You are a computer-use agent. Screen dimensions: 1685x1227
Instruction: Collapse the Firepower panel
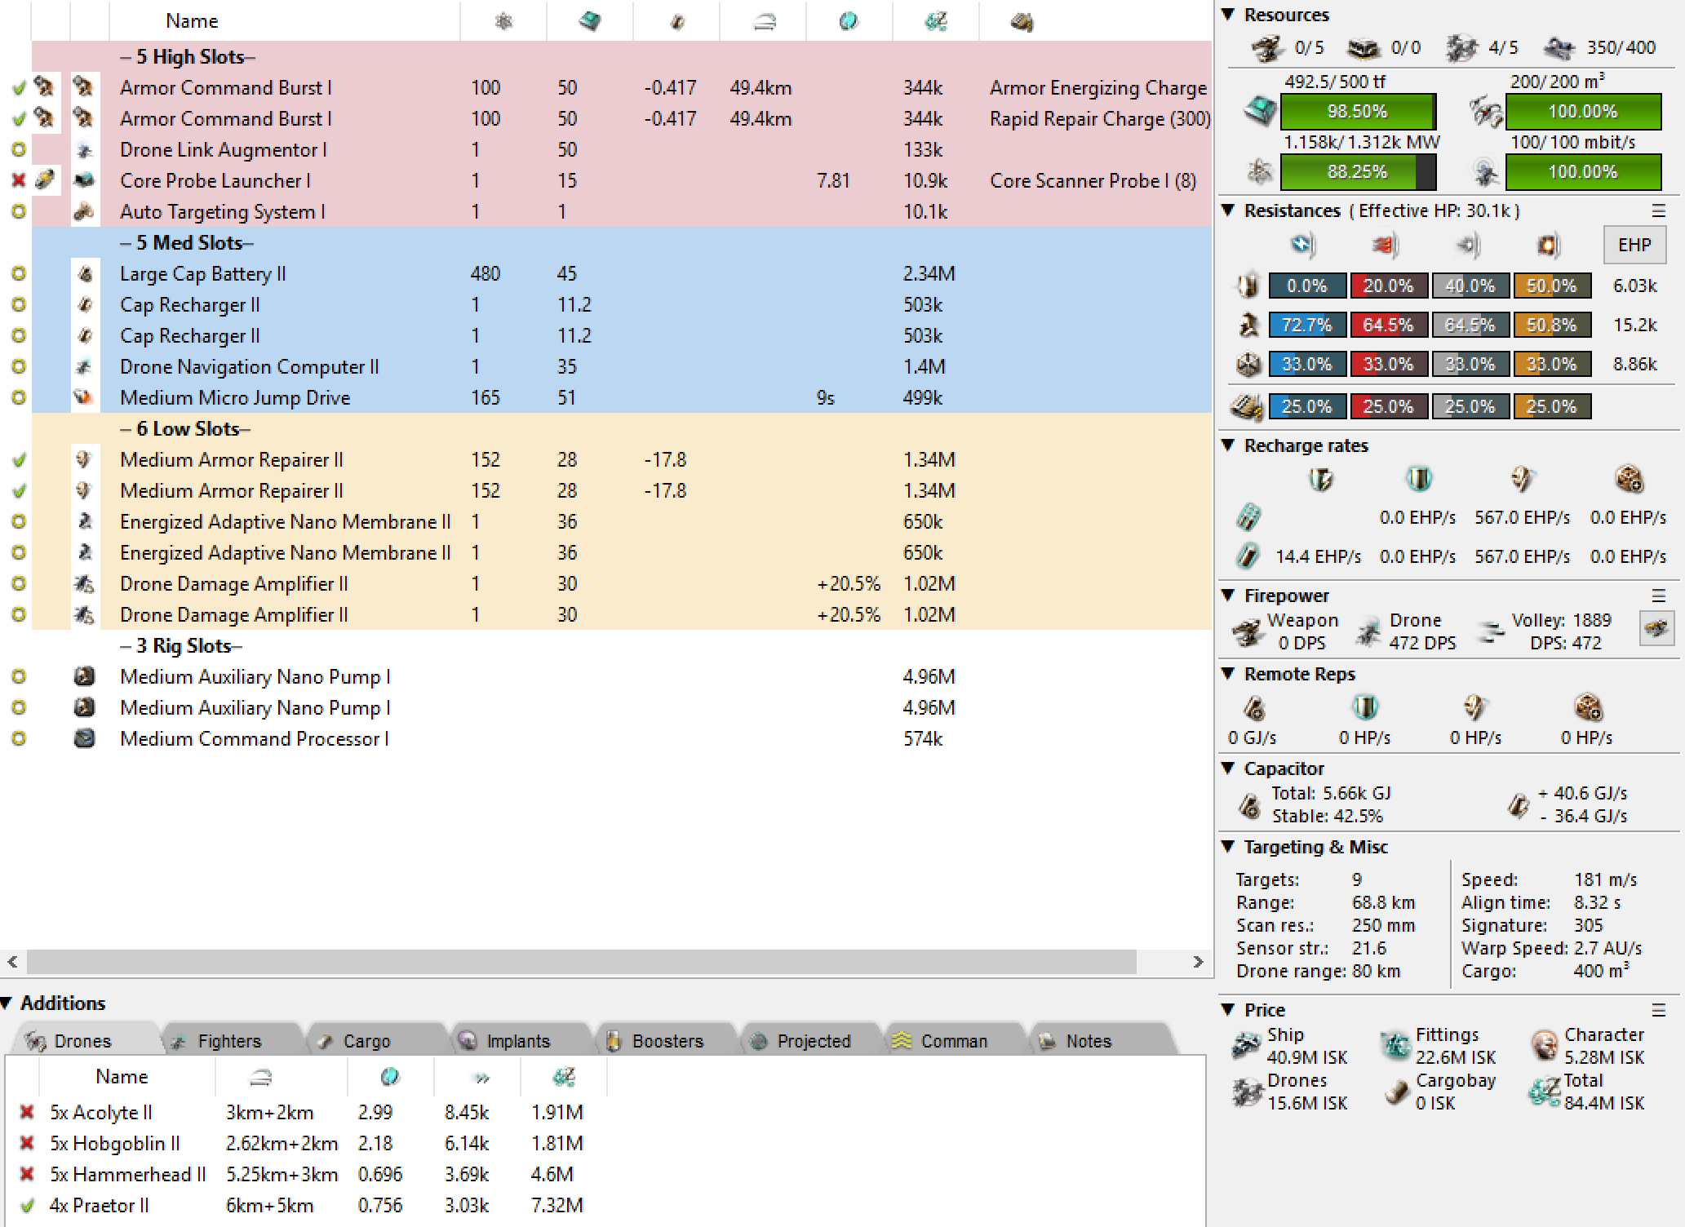coord(1228,596)
